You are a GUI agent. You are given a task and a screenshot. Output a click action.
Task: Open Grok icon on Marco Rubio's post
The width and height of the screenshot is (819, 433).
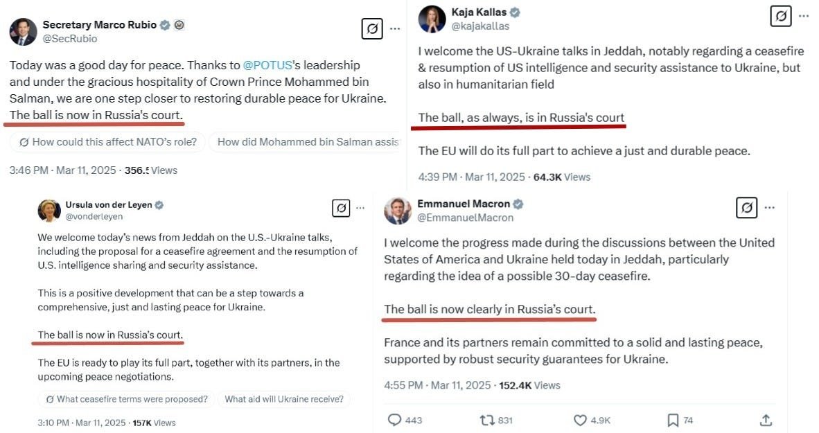(372, 28)
